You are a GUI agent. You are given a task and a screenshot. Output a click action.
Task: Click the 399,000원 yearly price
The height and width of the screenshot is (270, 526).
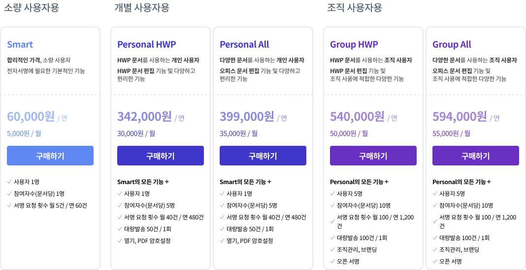pos(247,117)
